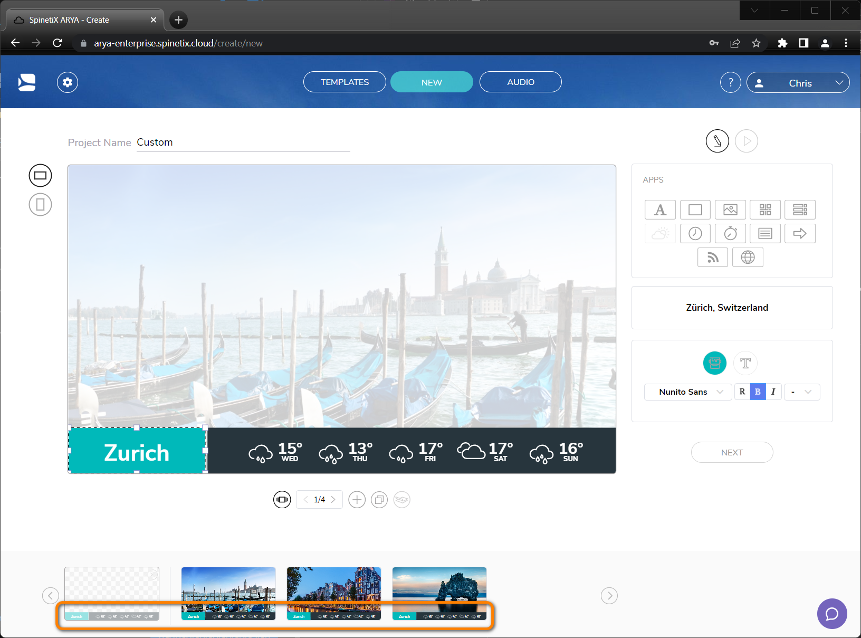
Task: Select the Web page globe app icon
Action: 748,257
